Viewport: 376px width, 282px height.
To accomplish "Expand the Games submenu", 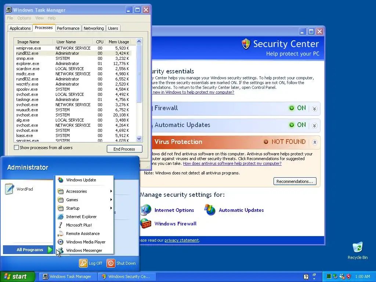I will click(x=84, y=199).
